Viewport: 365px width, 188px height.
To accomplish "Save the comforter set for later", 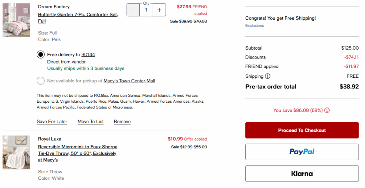I will click(x=52, y=122).
